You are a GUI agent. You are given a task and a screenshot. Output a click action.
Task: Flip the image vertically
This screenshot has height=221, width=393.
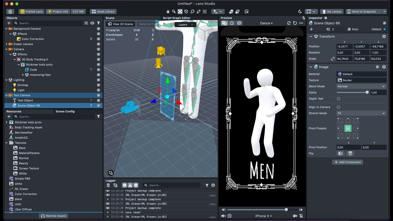pos(350,153)
